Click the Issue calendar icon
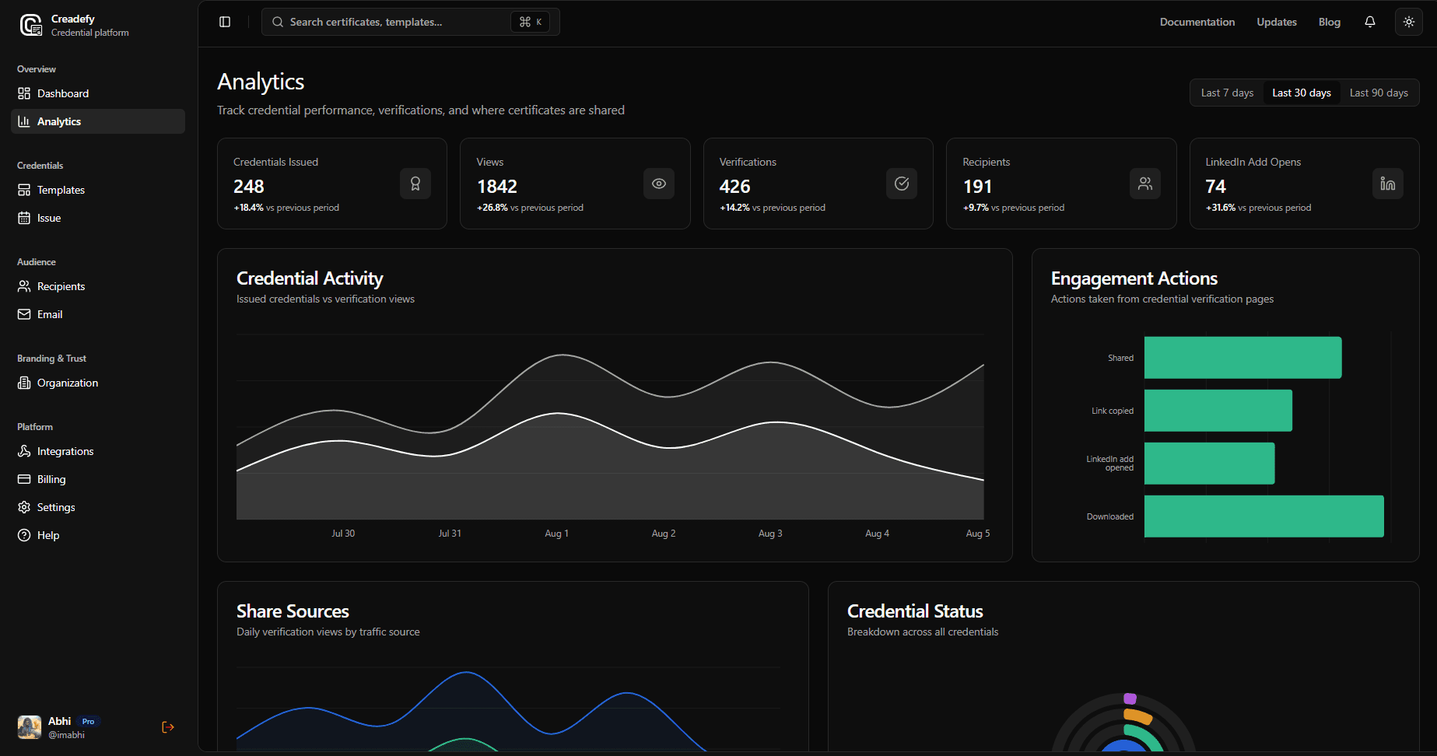Viewport: 1437px width, 756px height. coord(24,218)
